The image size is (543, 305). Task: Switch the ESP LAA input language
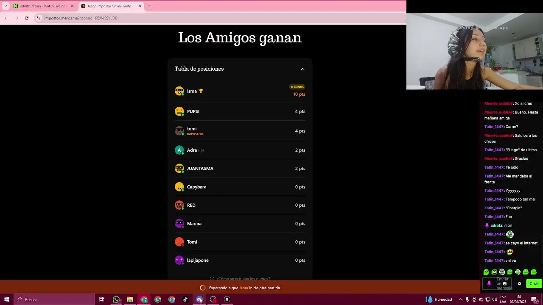tap(503, 299)
